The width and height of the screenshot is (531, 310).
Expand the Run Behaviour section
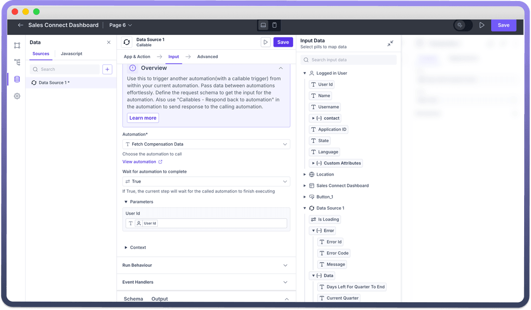[206, 265]
